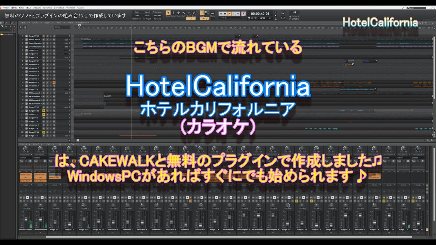Click the duplicate track icon
Viewport: 436px width, 245px height.
tap(25, 27)
